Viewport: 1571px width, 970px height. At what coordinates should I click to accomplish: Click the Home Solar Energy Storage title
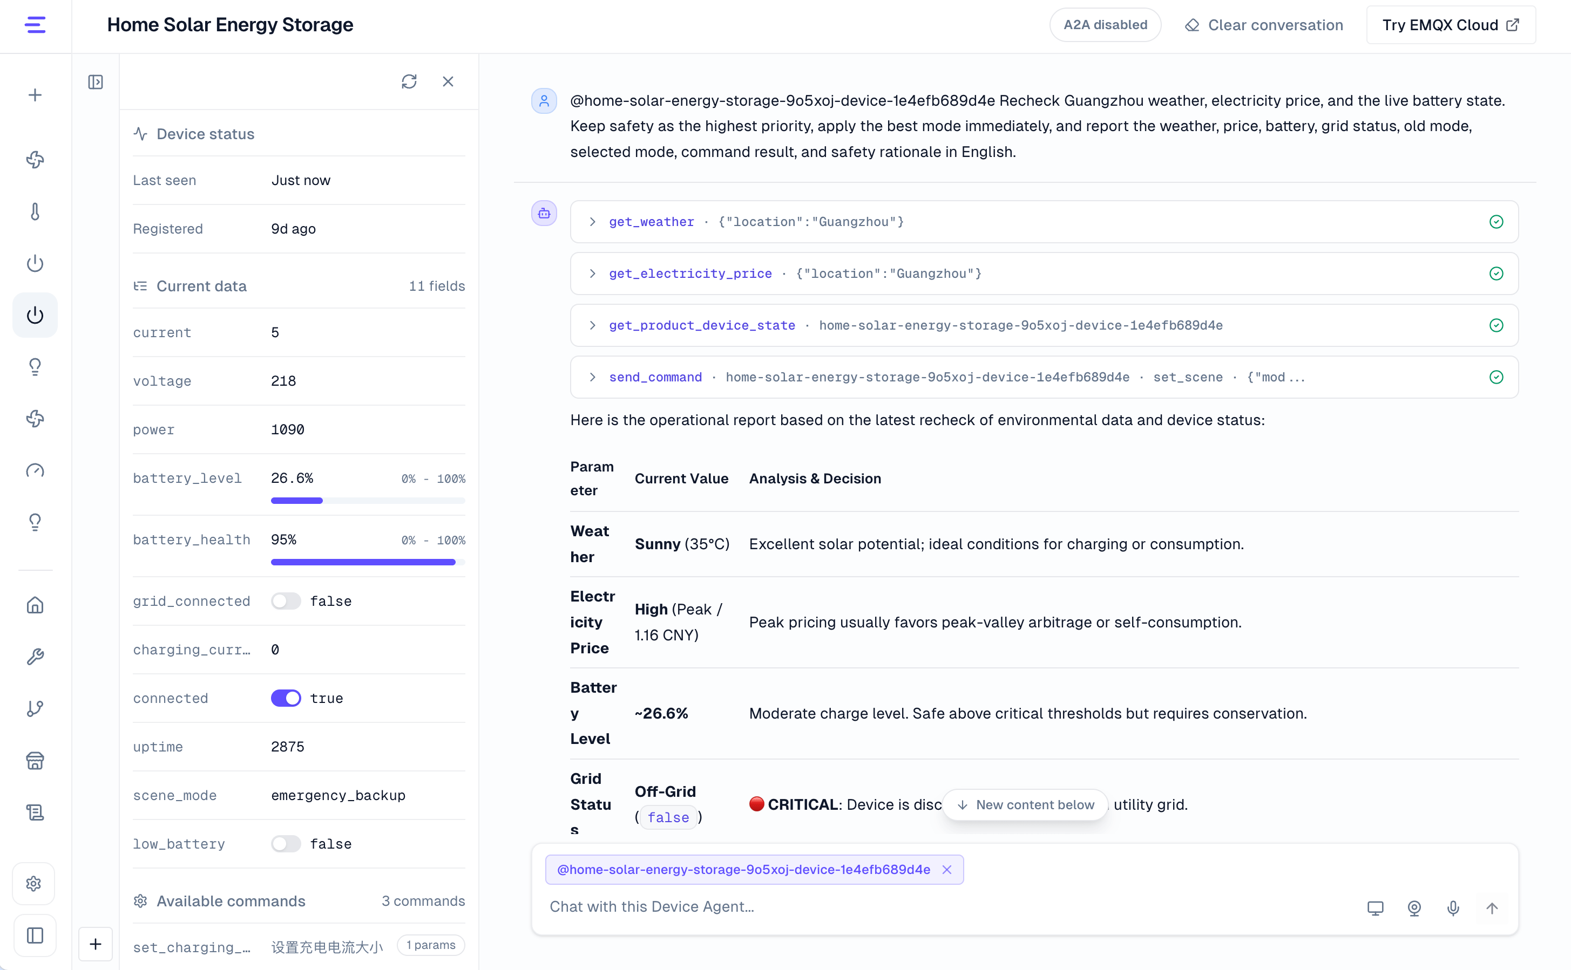point(230,24)
